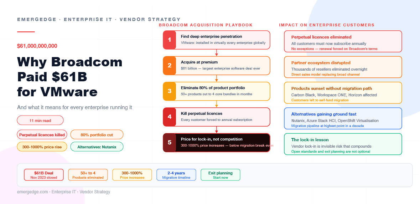The image size is (420, 204).
Task: Click the emergedge.com footer link
Action: [32, 192]
